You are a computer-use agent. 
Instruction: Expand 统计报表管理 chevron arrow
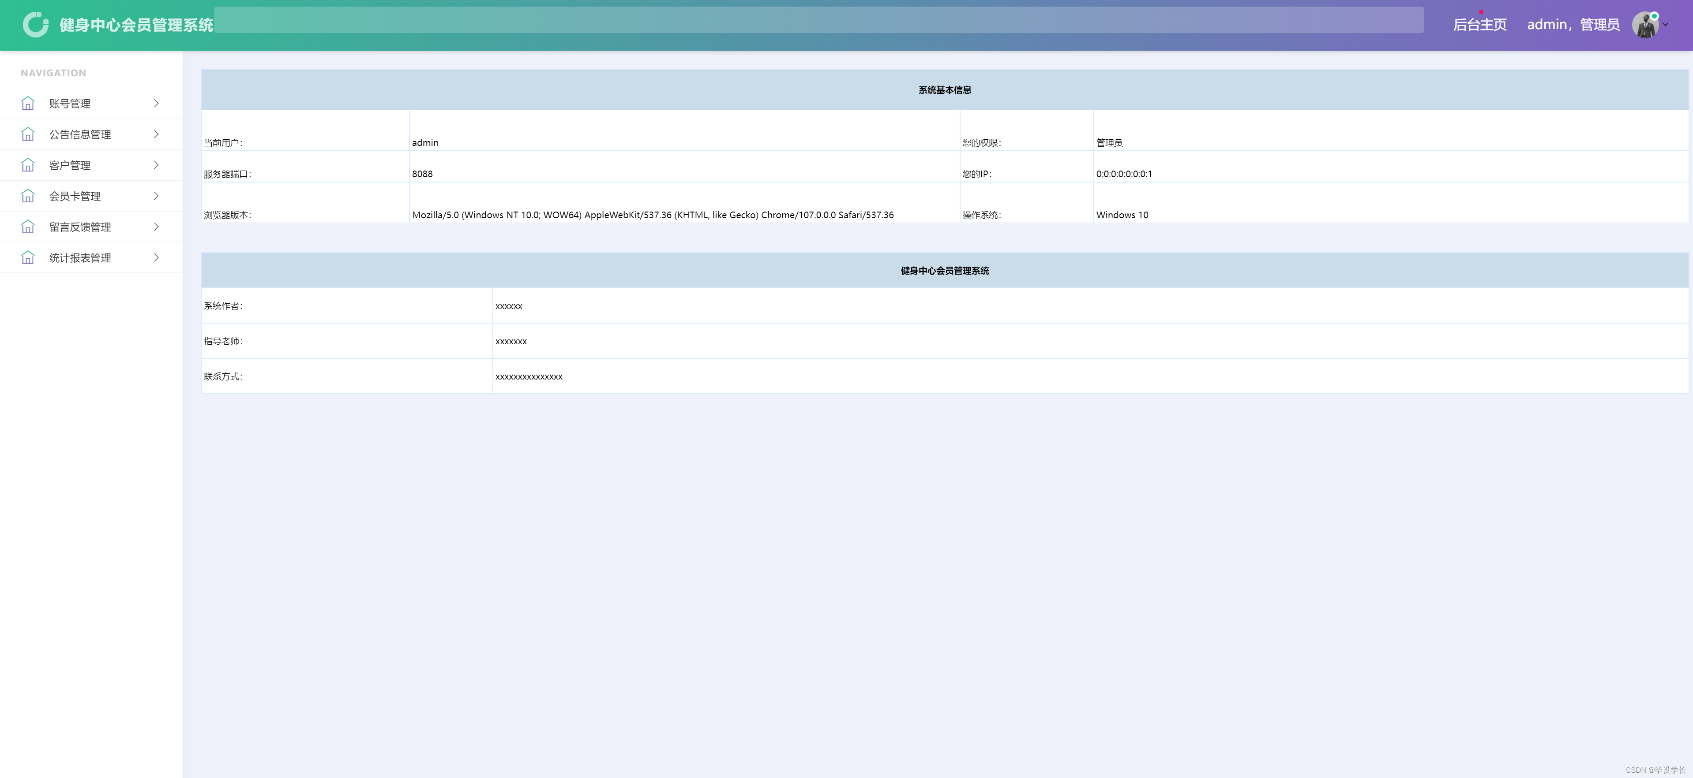[x=157, y=258]
